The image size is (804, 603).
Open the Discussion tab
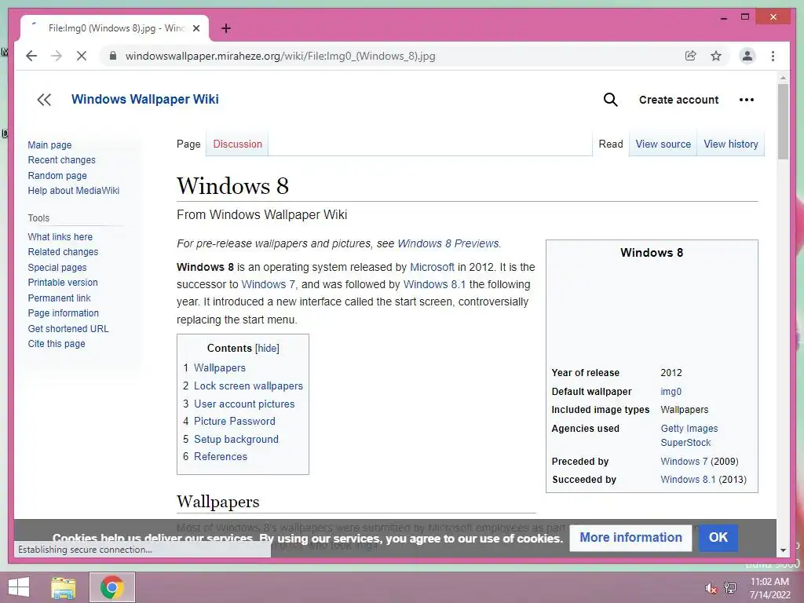237,144
